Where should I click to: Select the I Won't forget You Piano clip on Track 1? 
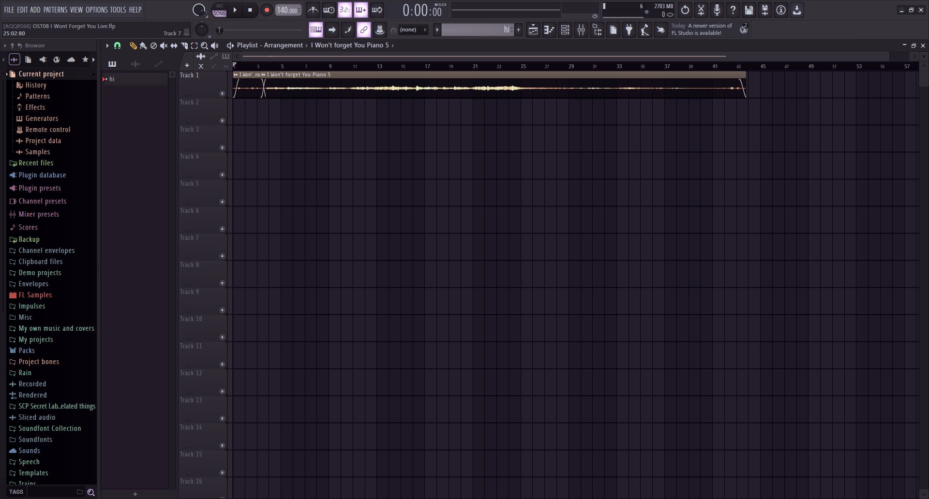click(484, 87)
